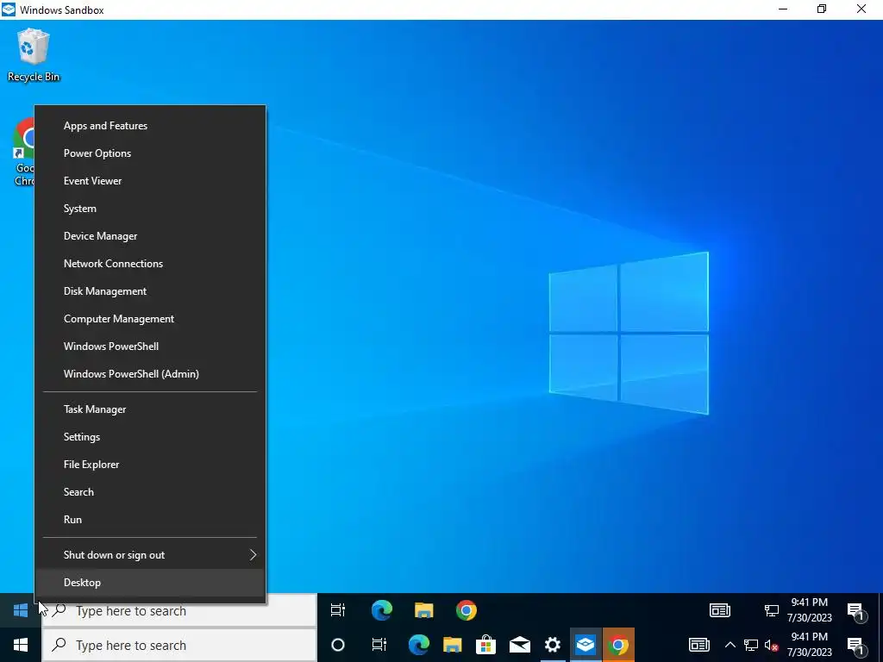
Task: Open Run from the menu
Action: pos(150,520)
